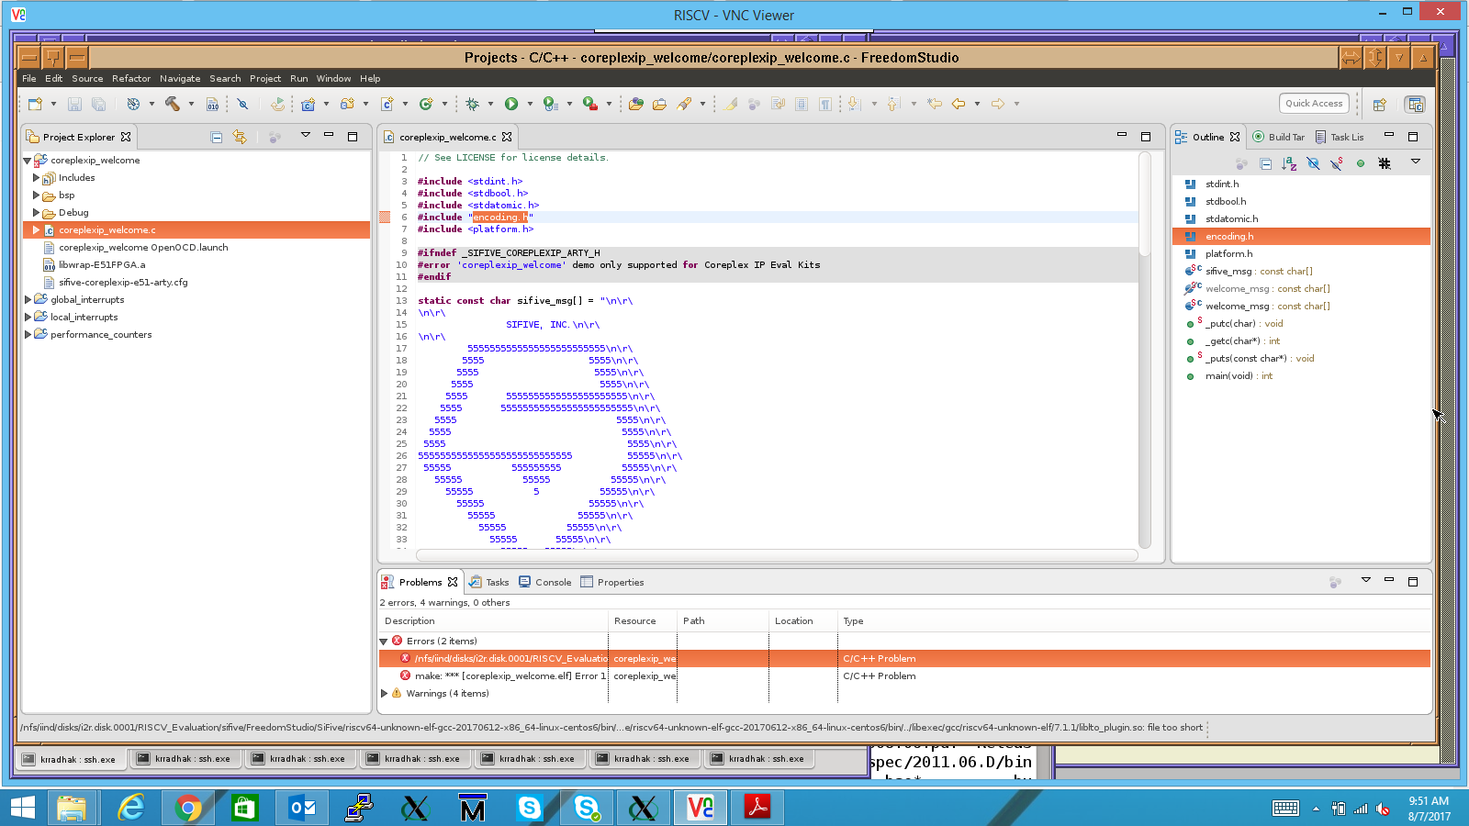Click the Run External Tools icon
The width and height of the screenshot is (1469, 826).
[x=590, y=104]
